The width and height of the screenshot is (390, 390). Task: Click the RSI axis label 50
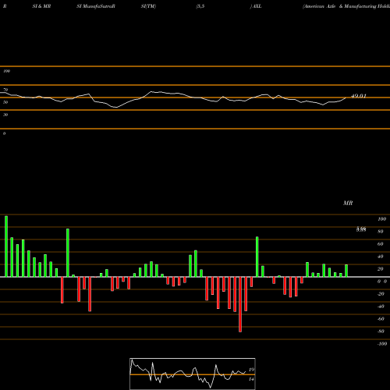[5, 102]
